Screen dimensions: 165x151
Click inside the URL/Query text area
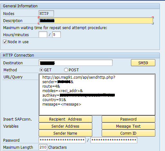pyautogui.click(x=97, y=94)
